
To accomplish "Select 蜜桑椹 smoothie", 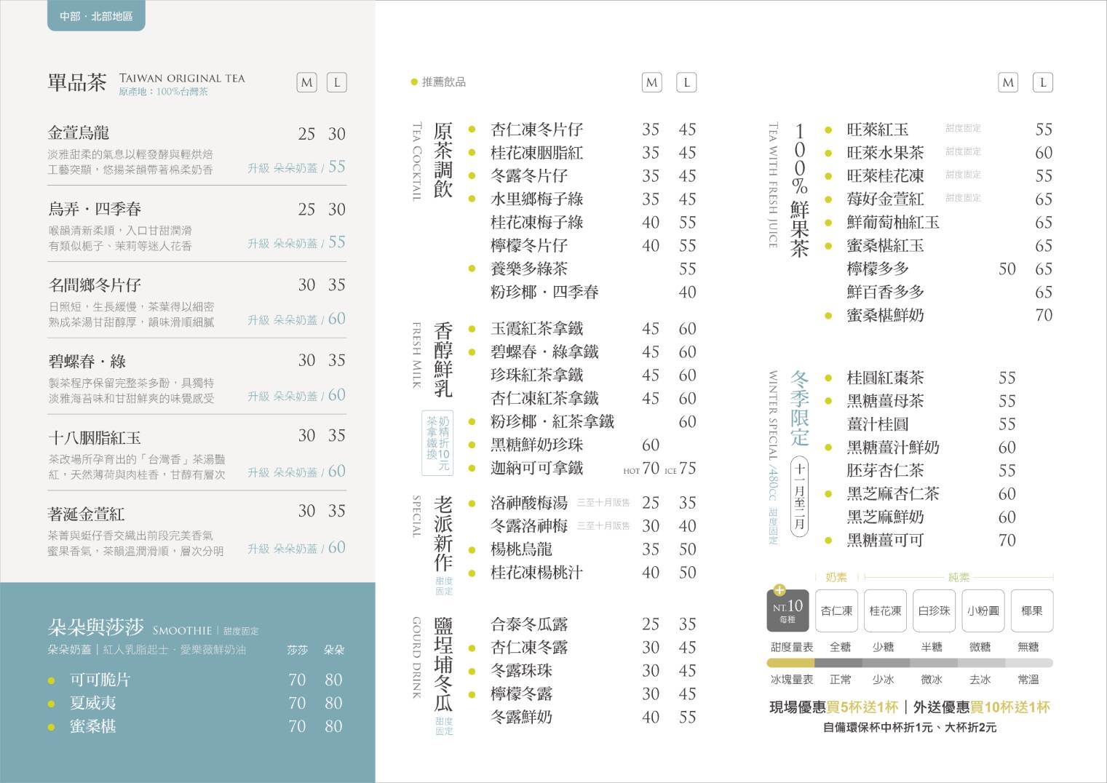I will [92, 726].
